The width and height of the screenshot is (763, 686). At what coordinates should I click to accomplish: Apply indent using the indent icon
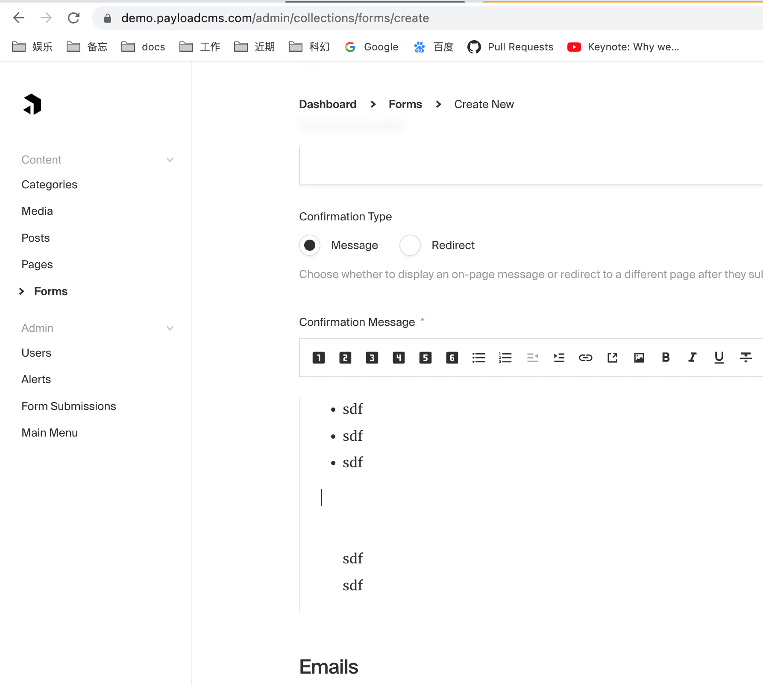[559, 358]
